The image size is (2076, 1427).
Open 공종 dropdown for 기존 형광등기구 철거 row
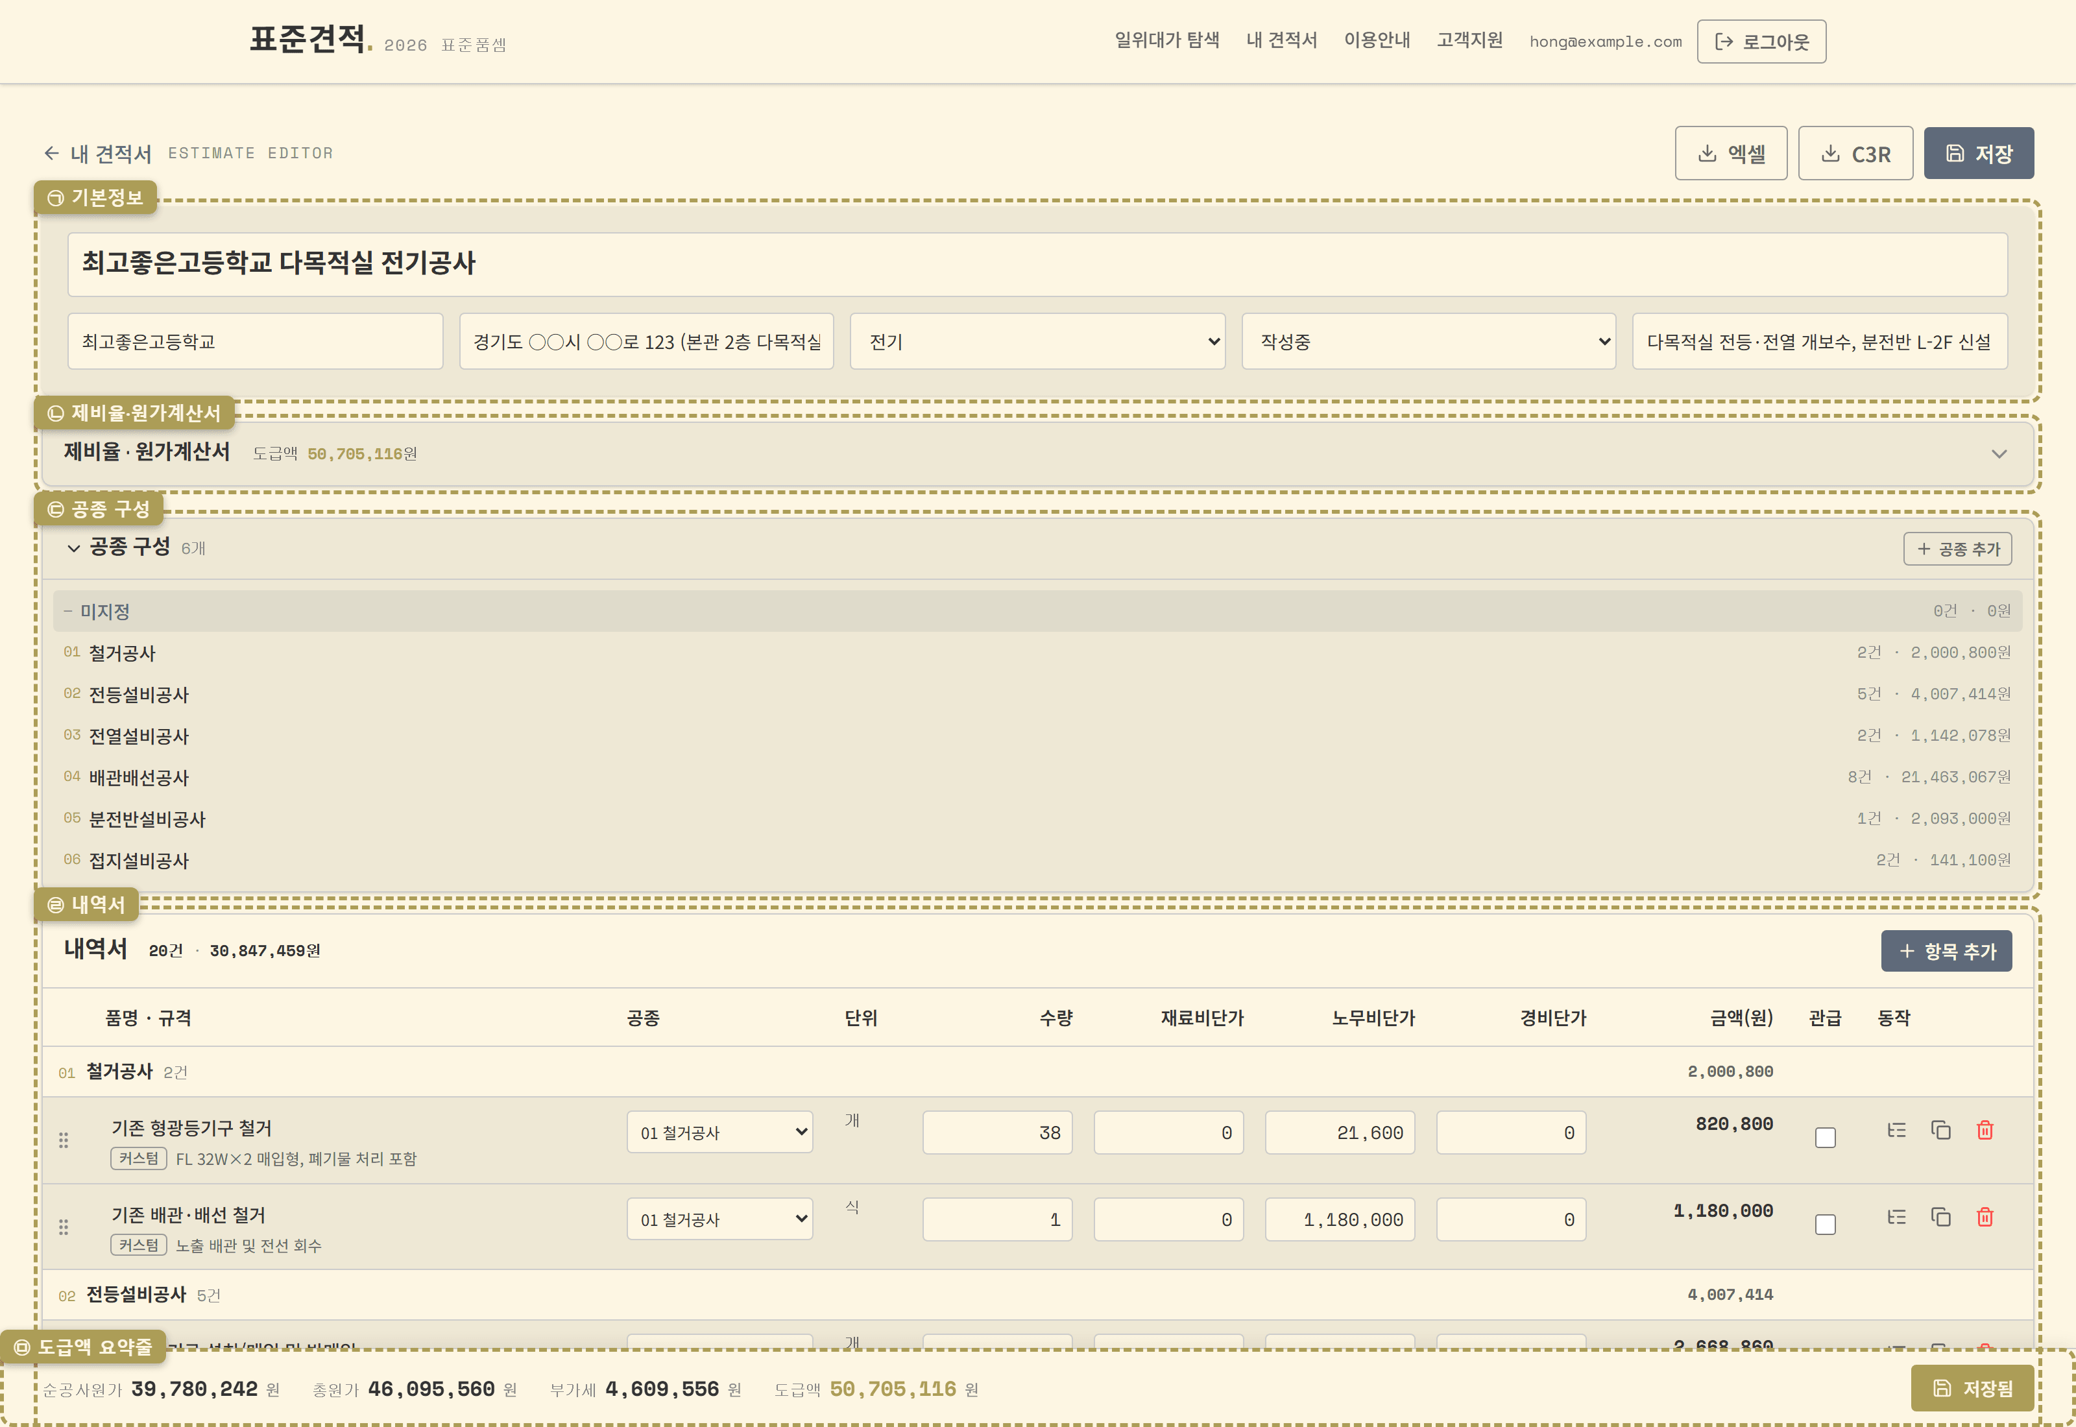719,1132
